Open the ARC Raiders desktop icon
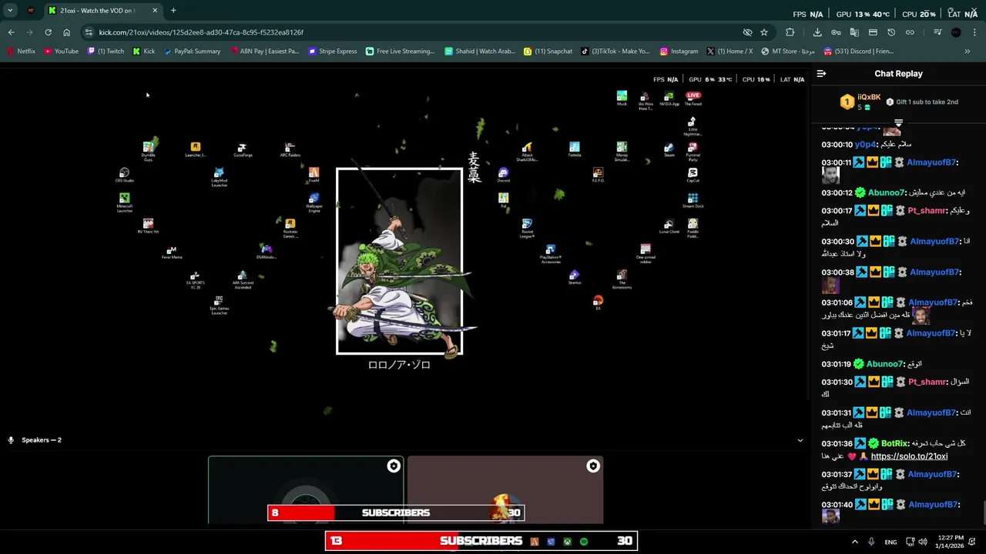Screen dimensions: 986x554 click(290, 149)
